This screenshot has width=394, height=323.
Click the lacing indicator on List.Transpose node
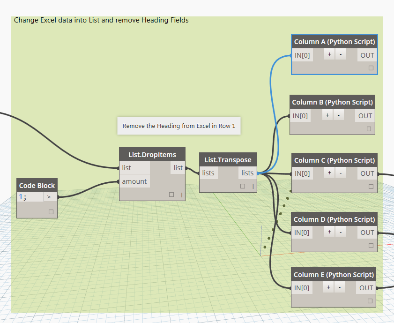[253, 186]
